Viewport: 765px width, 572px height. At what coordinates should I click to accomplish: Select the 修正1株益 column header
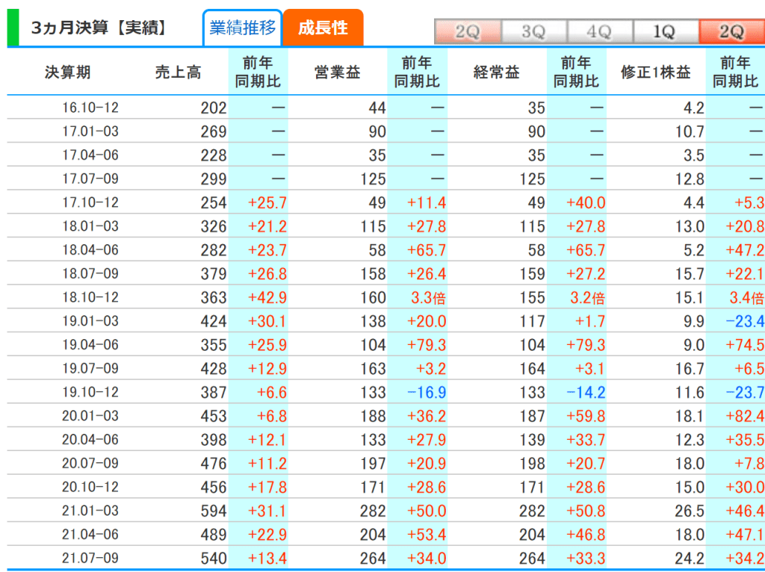pyautogui.click(x=656, y=72)
